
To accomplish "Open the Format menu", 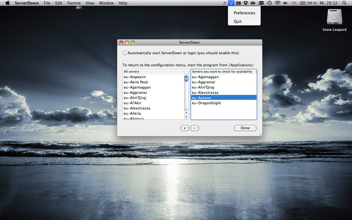I will coord(74,3).
